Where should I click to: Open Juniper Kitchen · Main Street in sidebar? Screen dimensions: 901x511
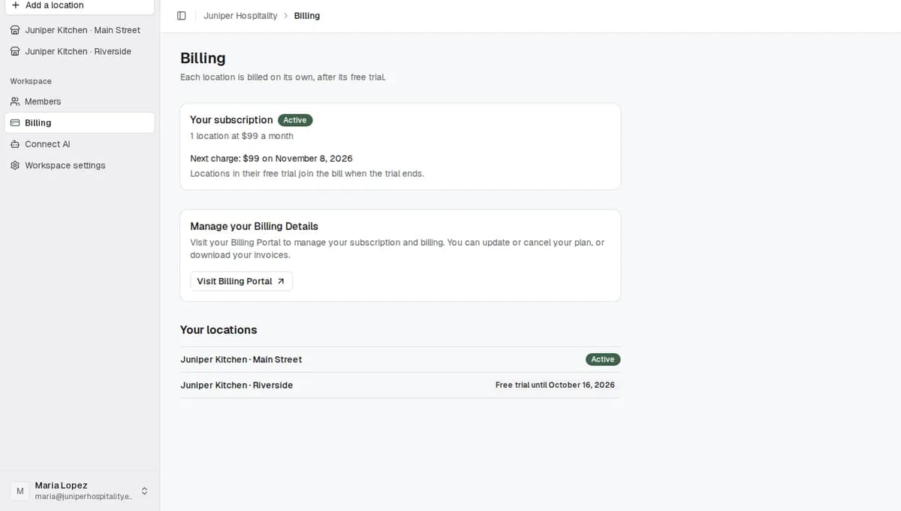[80, 30]
